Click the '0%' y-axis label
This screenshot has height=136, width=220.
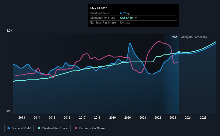click(x=8, y=111)
